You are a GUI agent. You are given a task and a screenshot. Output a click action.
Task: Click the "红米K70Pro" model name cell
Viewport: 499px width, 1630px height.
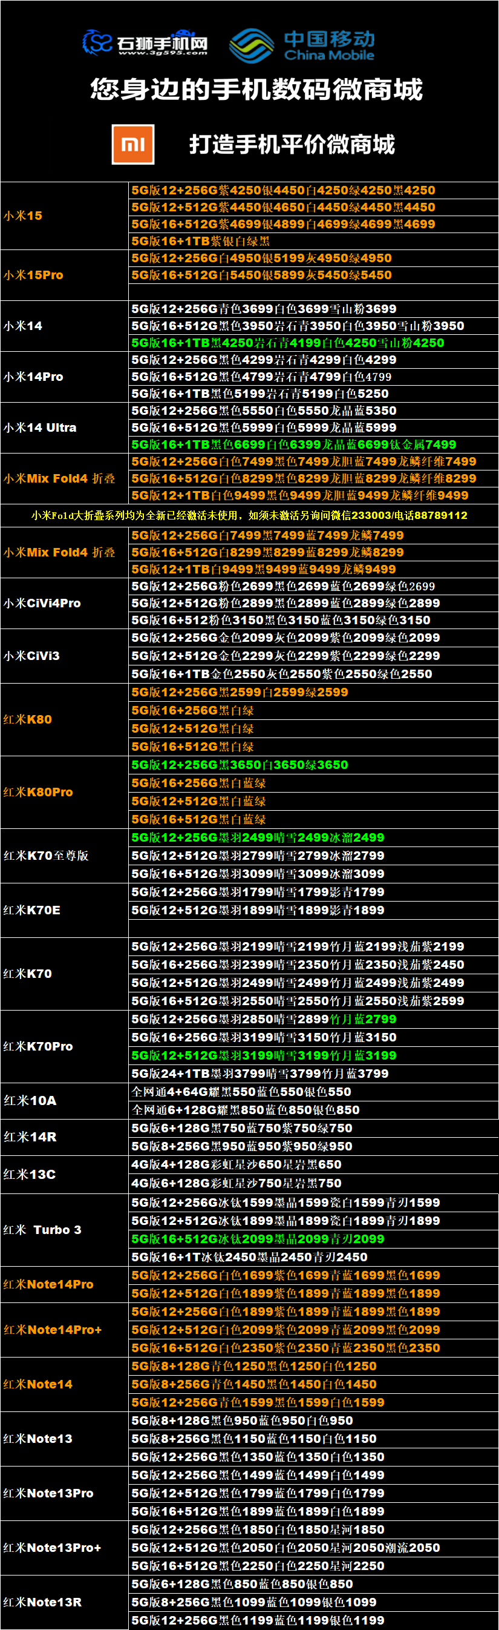(x=65, y=1046)
